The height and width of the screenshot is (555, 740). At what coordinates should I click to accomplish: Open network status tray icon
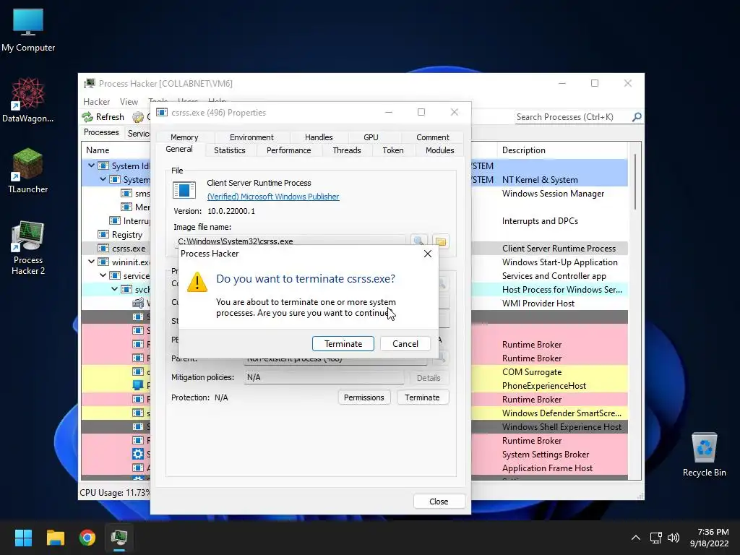[655, 538]
